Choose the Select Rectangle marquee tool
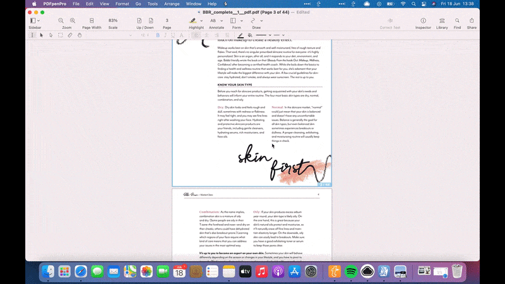 tap(60, 35)
